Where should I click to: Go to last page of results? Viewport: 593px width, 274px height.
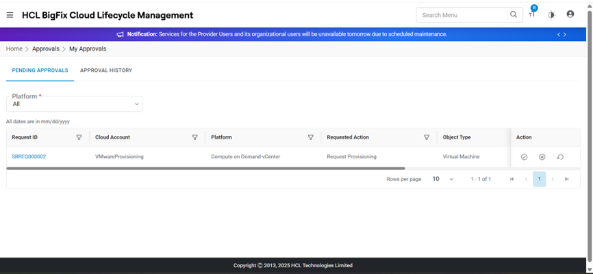click(566, 179)
